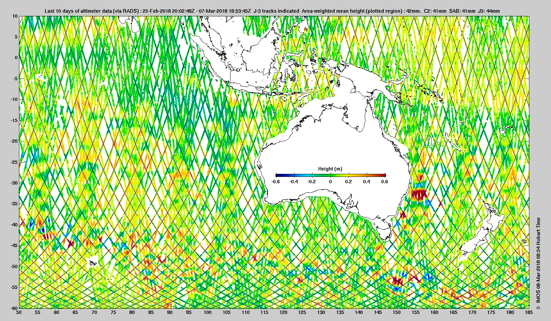Select the colorbar tick label 0.6
The height and width of the screenshot is (321, 551).
tap(385, 182)
